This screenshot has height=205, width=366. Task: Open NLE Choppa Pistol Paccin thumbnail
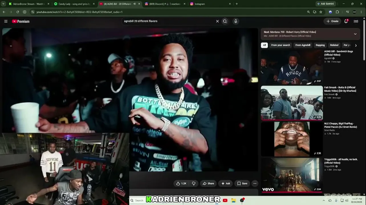pos(292,139)
